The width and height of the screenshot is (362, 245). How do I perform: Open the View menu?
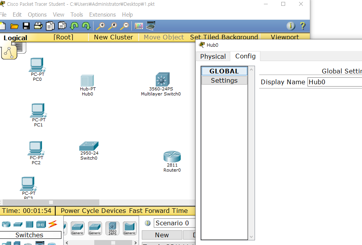[x=58, y=15]
